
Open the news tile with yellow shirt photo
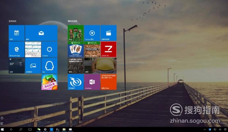click(x=100, y=66)
